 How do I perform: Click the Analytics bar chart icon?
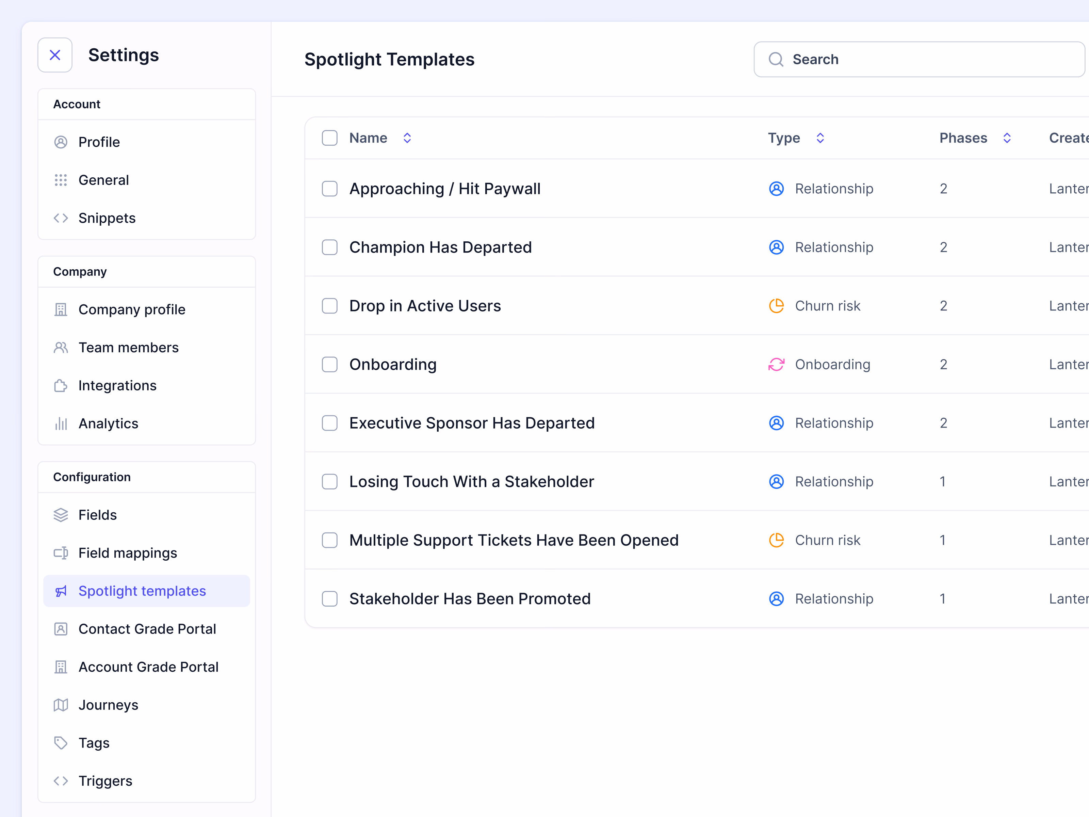pyautogui.click(x=61, y=423)
